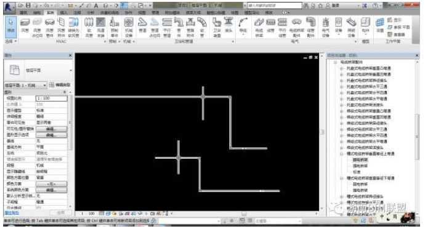The width and height of the screenshot is (425, 229).
Task: Click Edit for Visibility/Graphics Overrides
Action: pyautogui.click(x=52, y=129)
